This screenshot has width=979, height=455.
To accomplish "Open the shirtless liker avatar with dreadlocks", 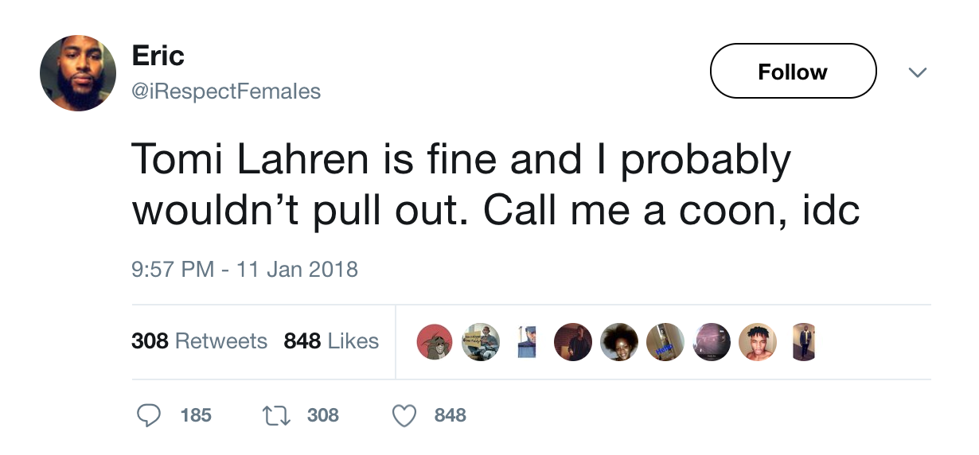I will (x=758, y=342).
